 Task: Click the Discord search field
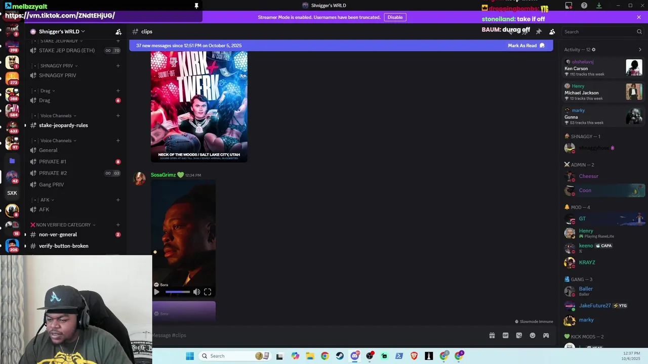pos(602,31)
